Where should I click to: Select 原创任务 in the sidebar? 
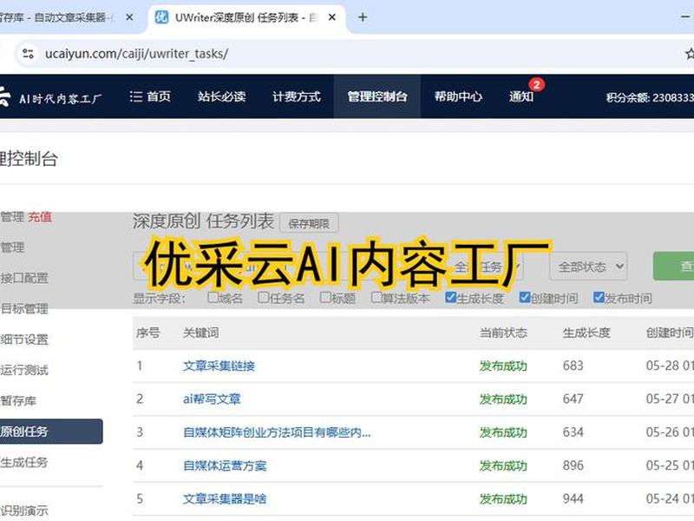coord(51,432)
